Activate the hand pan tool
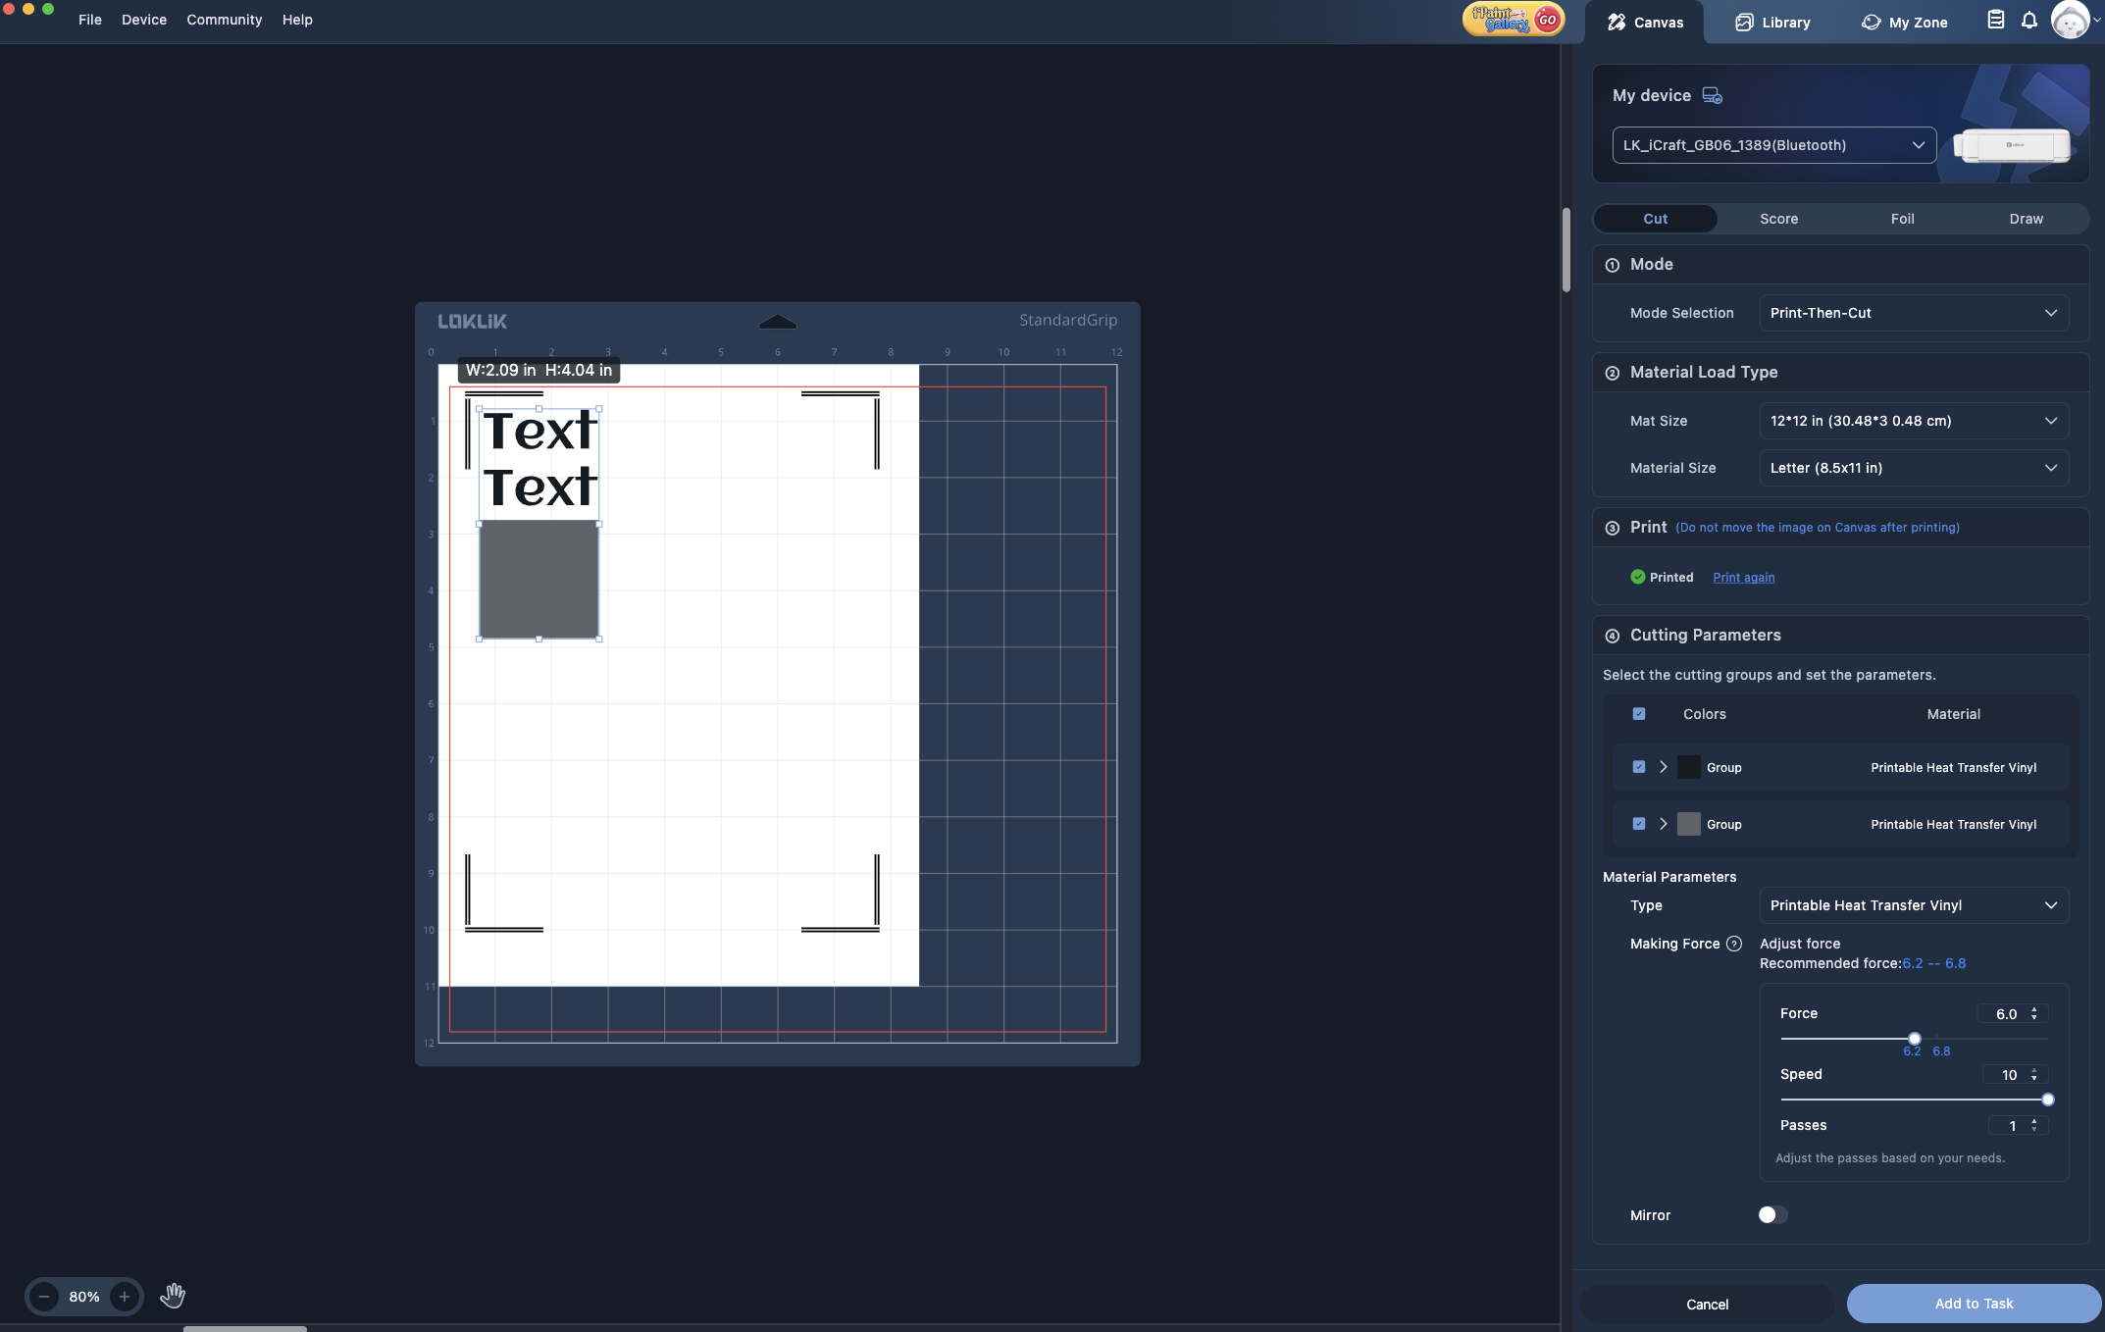 (x=173, y=1296)
